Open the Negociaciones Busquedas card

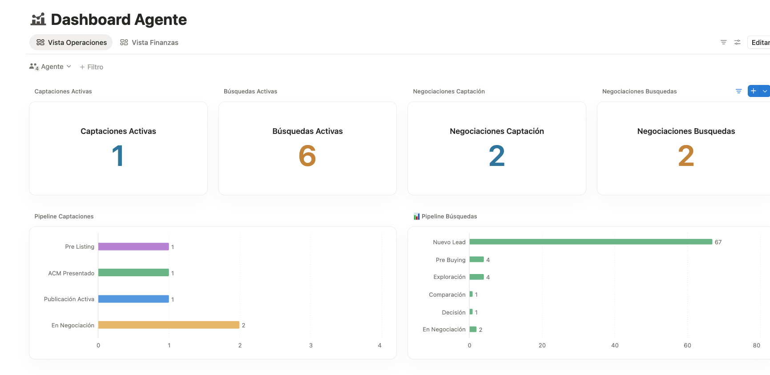pos(684,148)
